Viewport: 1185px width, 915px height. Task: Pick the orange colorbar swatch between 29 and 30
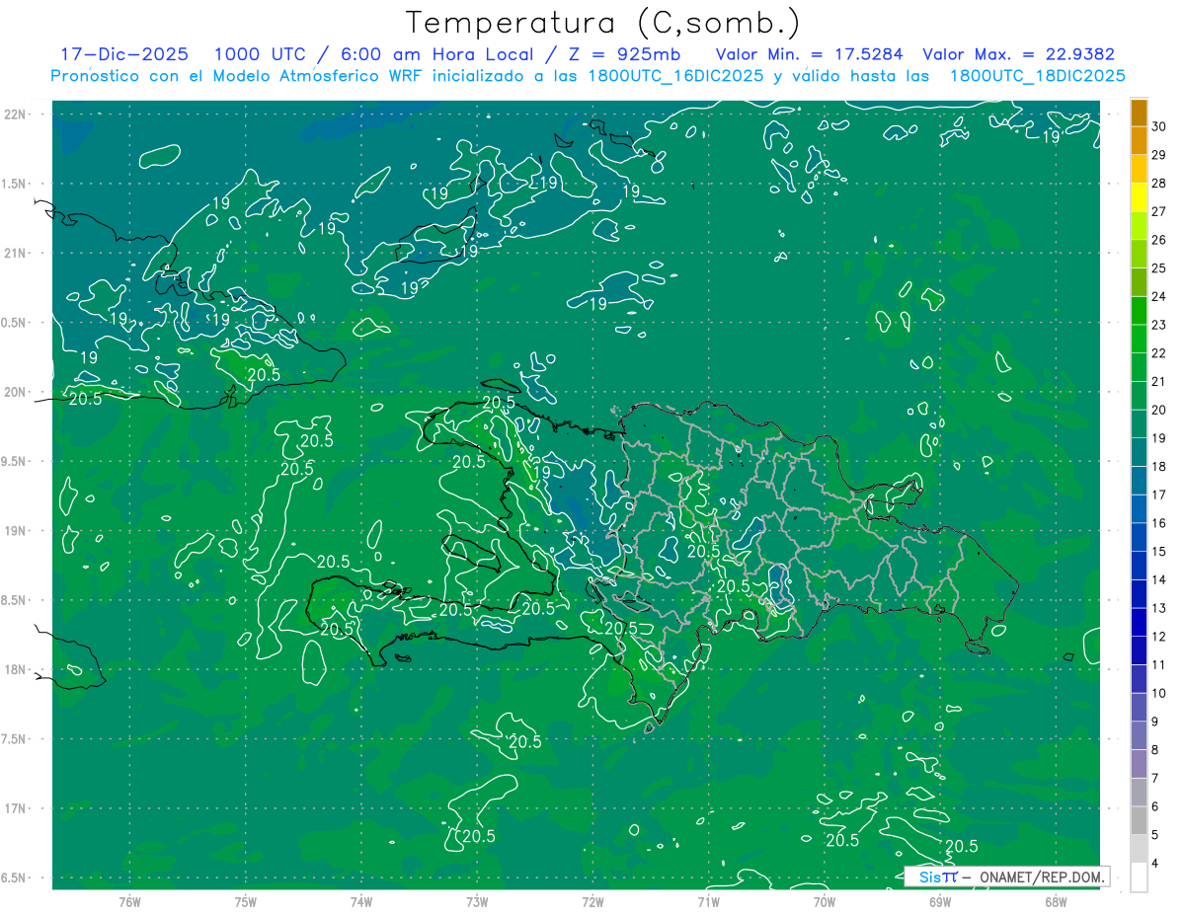1139,141
